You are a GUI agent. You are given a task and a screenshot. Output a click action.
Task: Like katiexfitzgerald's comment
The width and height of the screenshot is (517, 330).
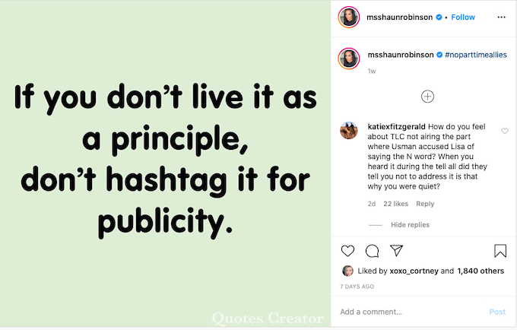pos(504,131)
